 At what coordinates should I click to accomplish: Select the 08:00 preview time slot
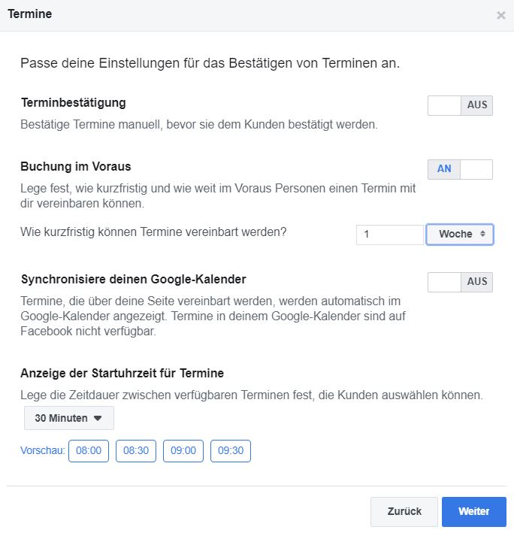[89, 451]
